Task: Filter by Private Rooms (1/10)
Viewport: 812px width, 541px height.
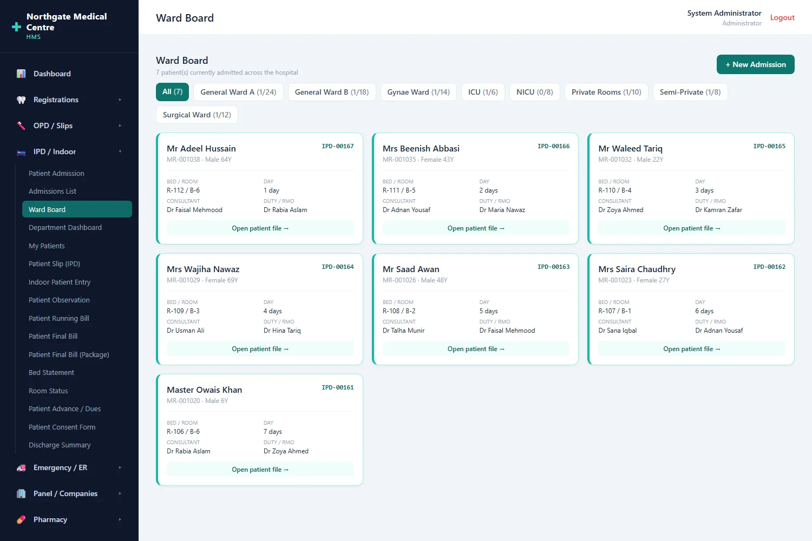Action: coord(606,92)
